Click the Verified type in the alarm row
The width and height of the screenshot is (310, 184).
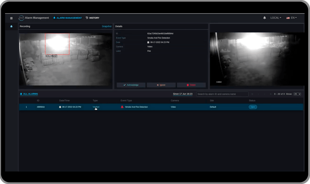[x=96, y=107]
